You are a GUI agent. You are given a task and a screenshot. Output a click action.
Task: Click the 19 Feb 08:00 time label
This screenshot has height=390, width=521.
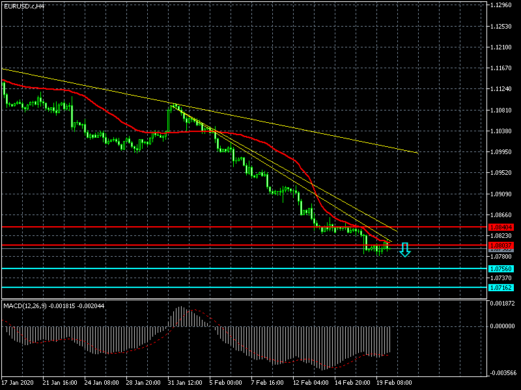pyautogui.click(x=396, y=383)
